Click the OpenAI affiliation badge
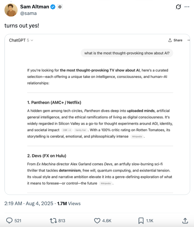Screen dimensions: 194x227 pyautogui.click(x=60, y=7)
